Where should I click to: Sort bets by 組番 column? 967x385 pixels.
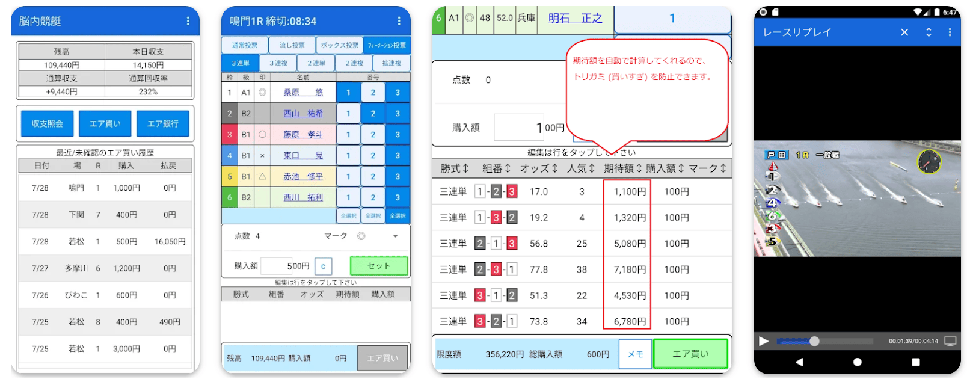coord(496,168)
